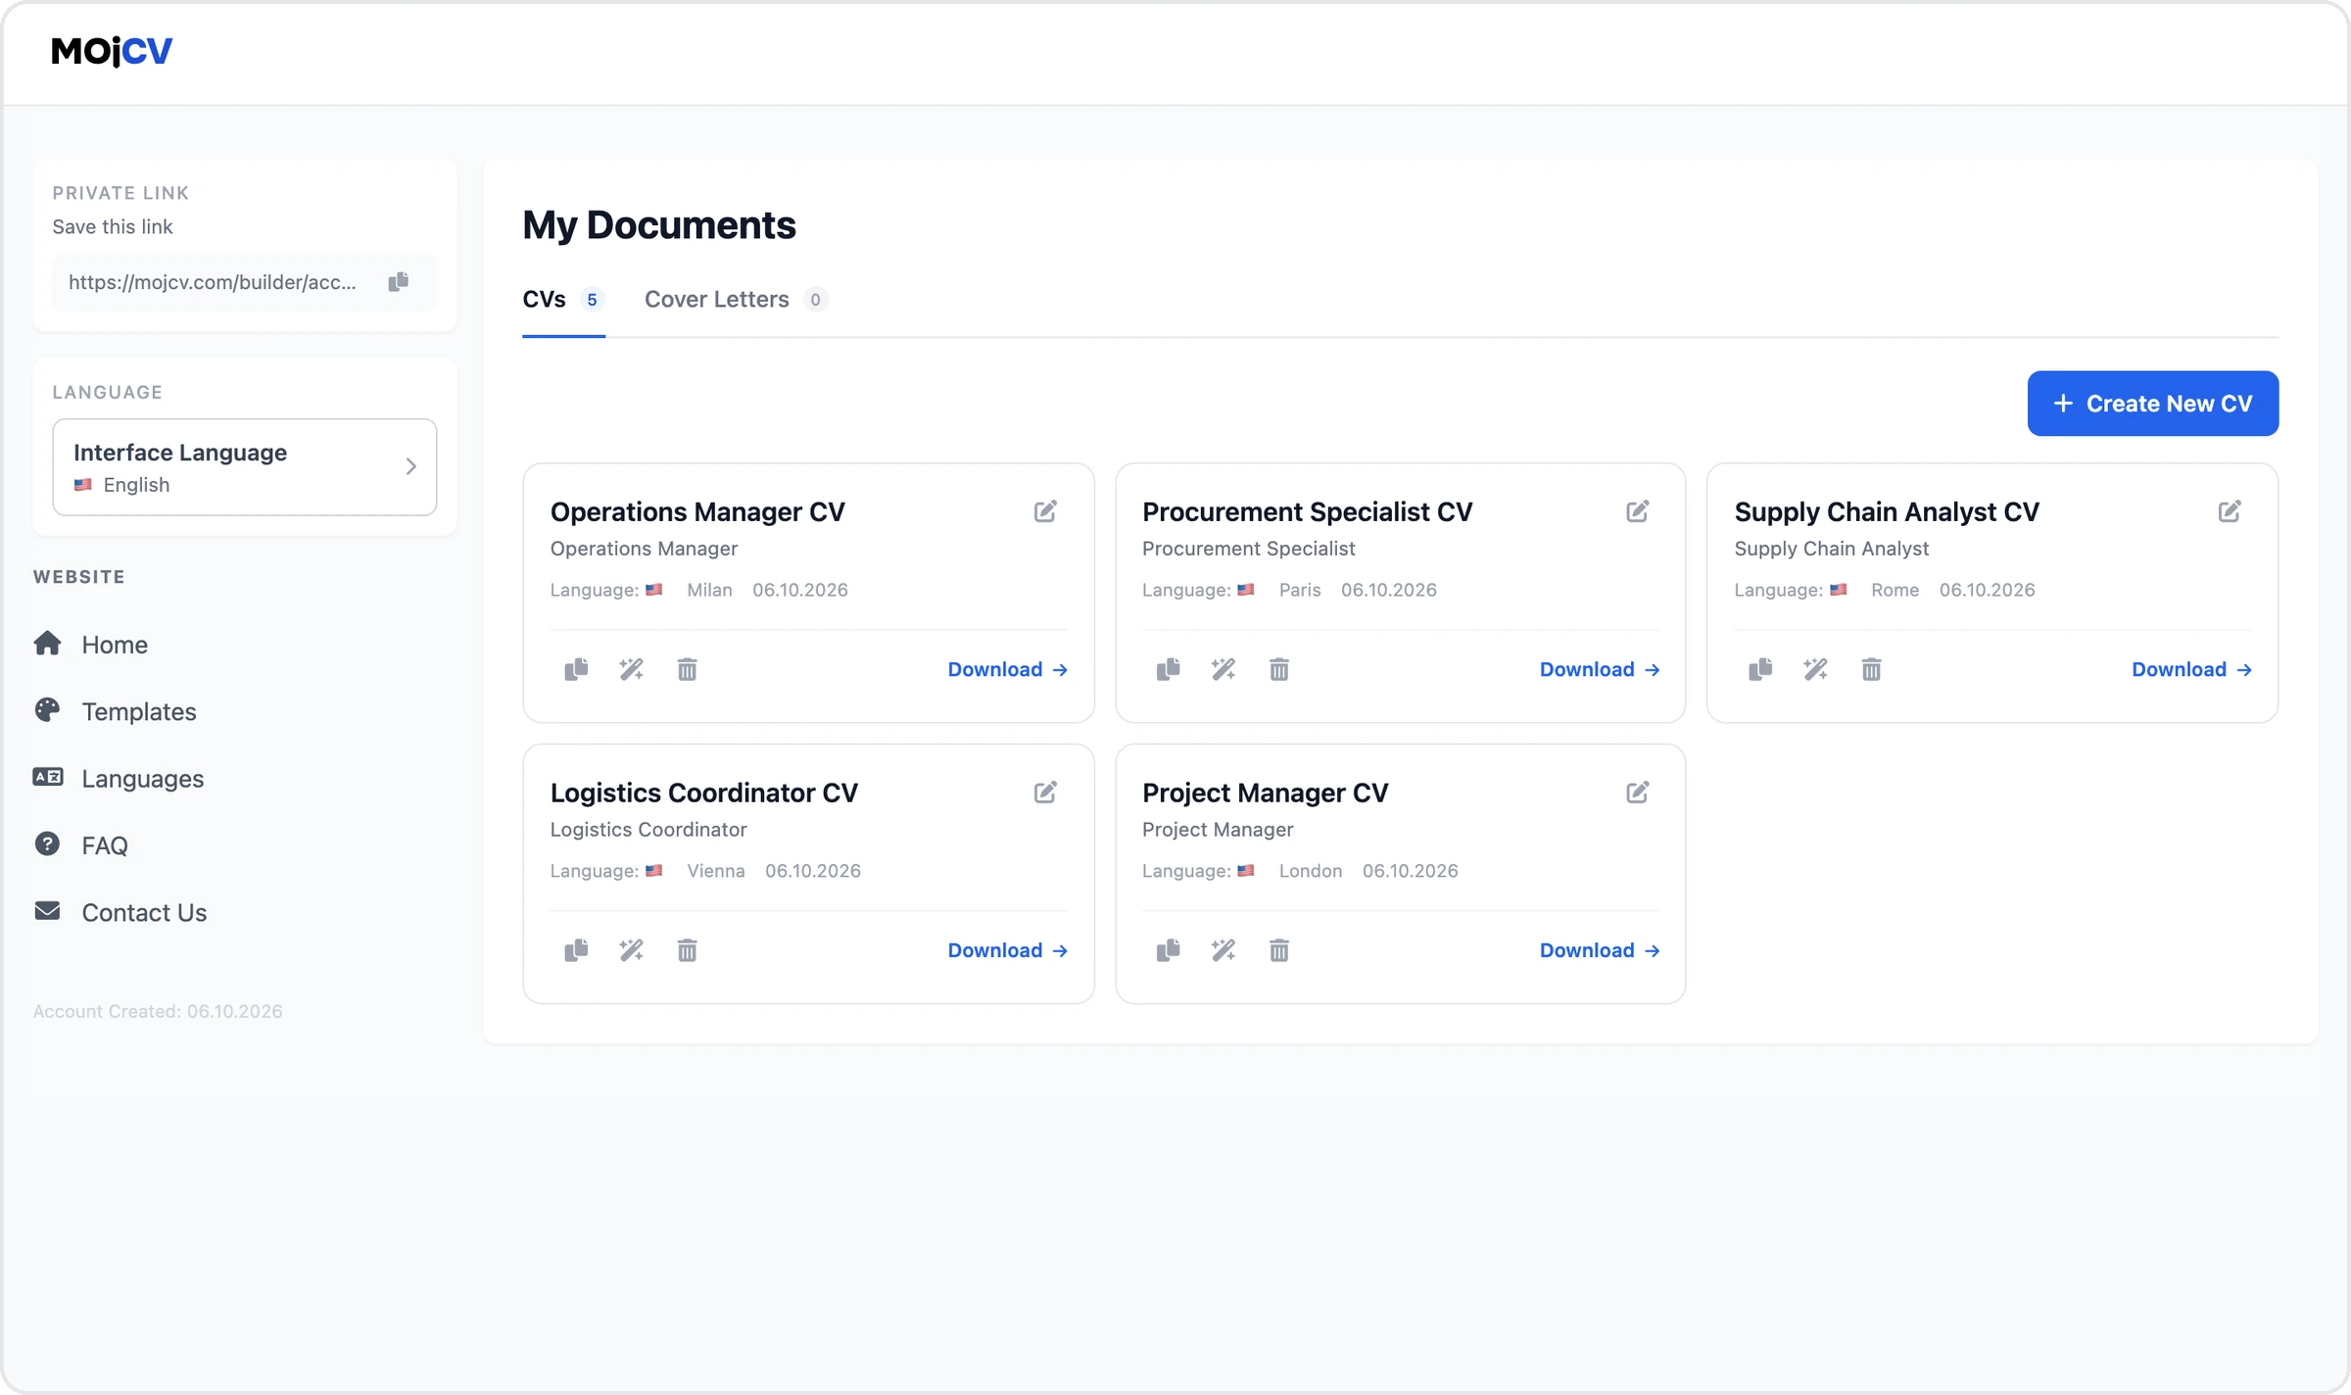The image size is (2351, 1395).
Task: Duplicate the Supply Chain Analyst CV
Action: click(1760, 669)
